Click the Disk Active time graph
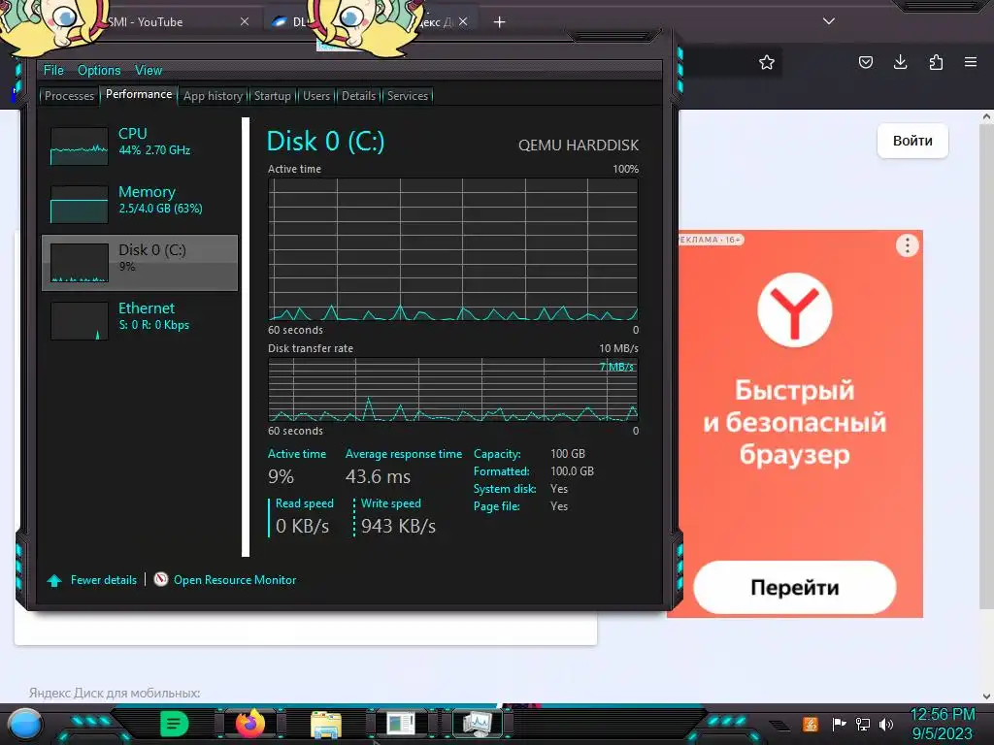994x745 pixels. (452, 249)
